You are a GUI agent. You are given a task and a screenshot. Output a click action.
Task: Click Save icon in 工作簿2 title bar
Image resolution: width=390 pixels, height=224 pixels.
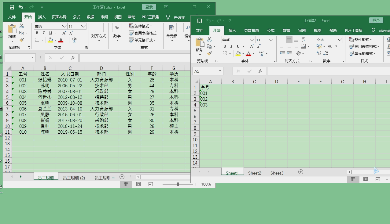pyautogui.click(x=200, y=21)
